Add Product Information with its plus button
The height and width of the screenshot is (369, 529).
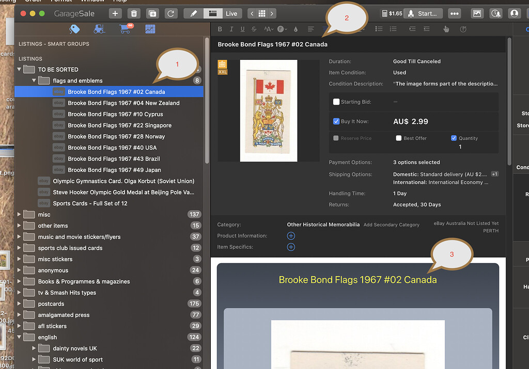click(x=291, y=236)
